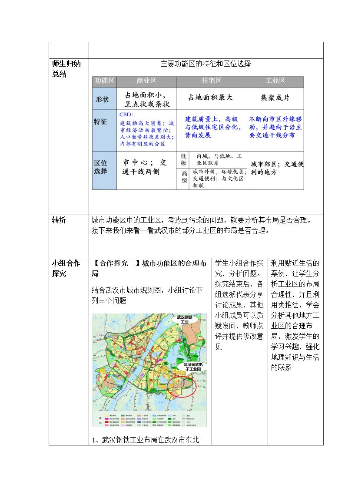This screenshot has width=345, height=489.
Task: Select the 武汉钢铁工业 callout label
Action: pyautogui.click(x=185, y=319)
